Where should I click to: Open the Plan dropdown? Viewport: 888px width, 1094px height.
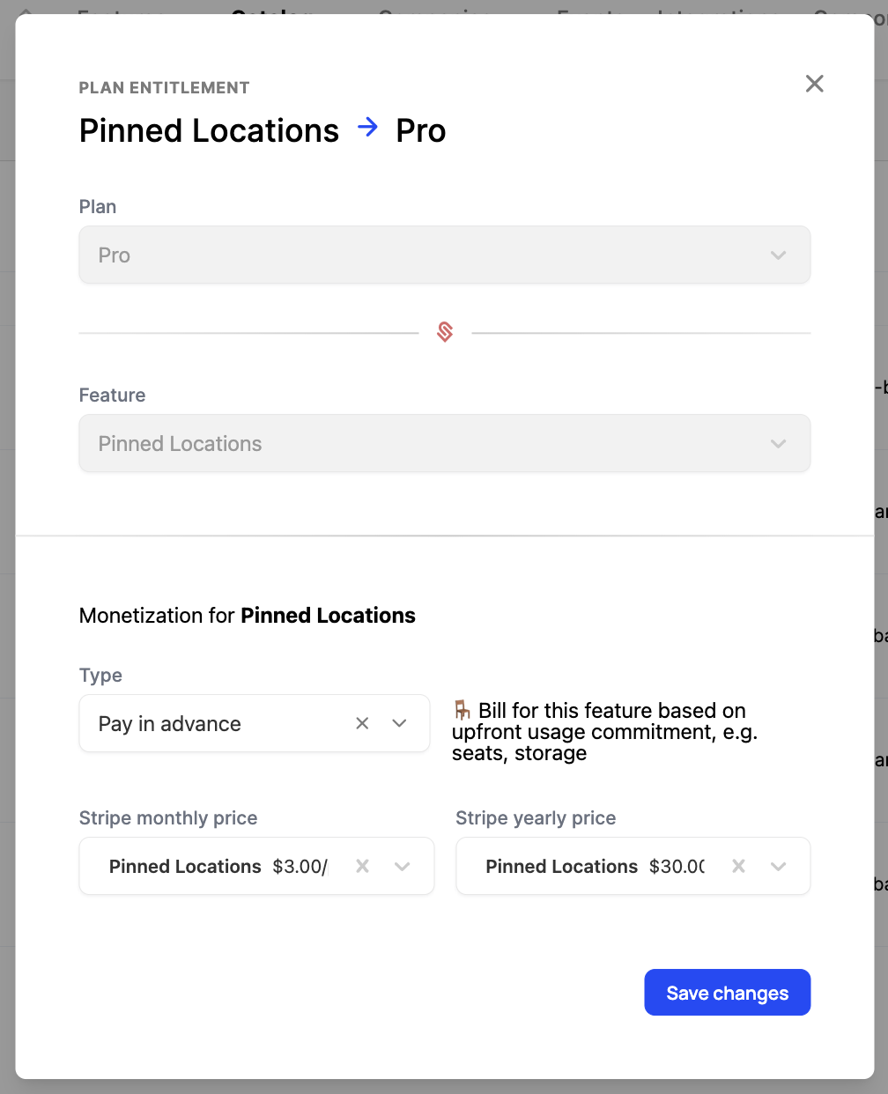pyautogui.click(x=778, y=255)
